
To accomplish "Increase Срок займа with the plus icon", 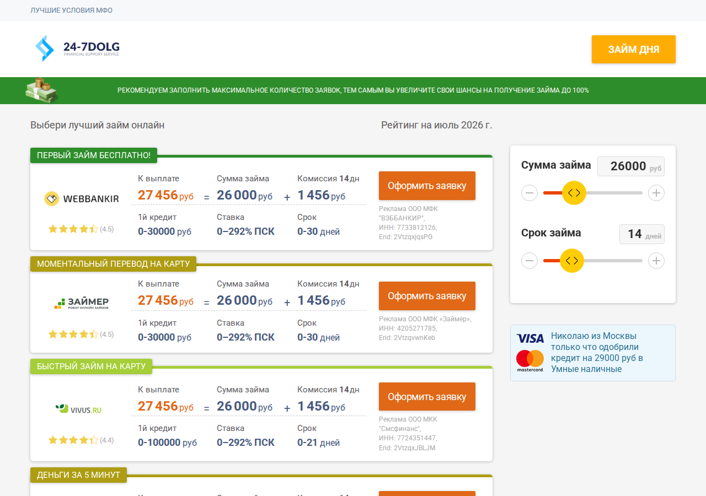I will [x=656, y=261].
